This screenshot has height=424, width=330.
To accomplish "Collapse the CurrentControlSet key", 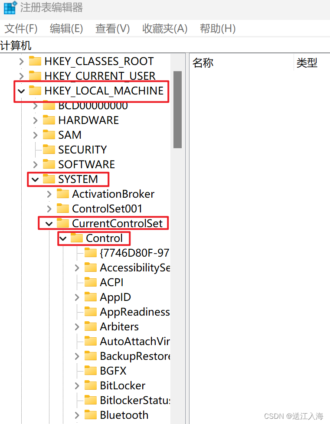I will (49, 224).
